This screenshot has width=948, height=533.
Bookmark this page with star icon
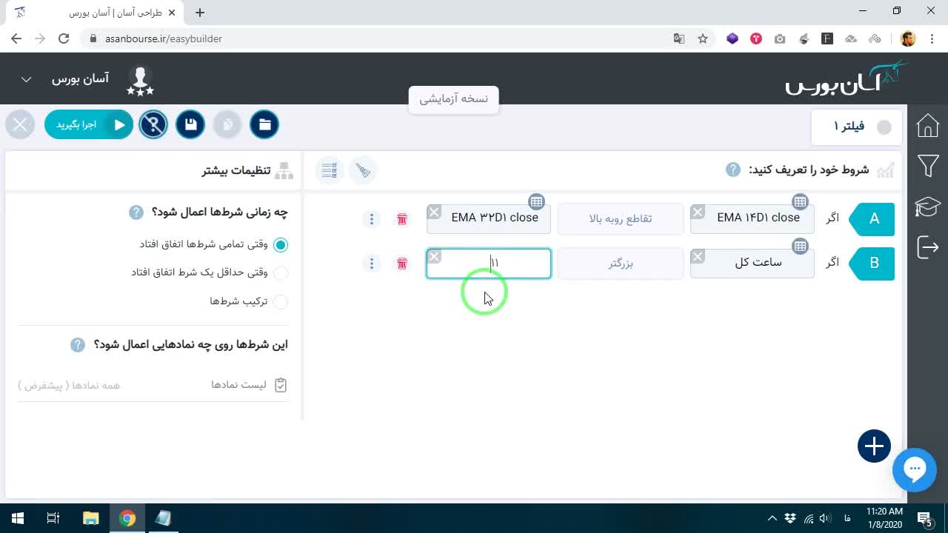click(x=703, y=38)
